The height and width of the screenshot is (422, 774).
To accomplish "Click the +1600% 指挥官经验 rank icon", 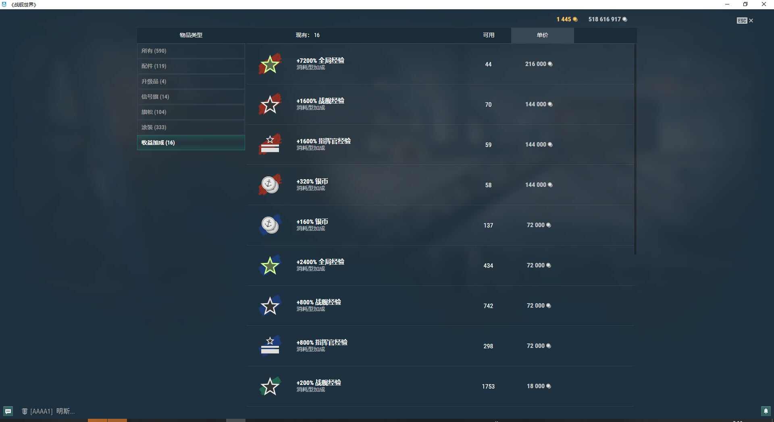I will [x=270, y=145].
